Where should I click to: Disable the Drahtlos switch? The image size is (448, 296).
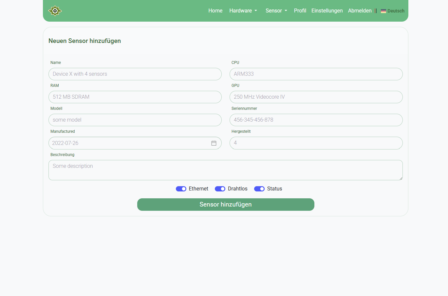pyautogui.click(x=220, y=189)
